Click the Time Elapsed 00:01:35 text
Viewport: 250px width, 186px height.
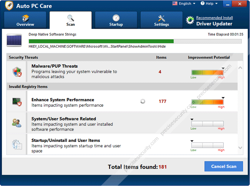225,34
